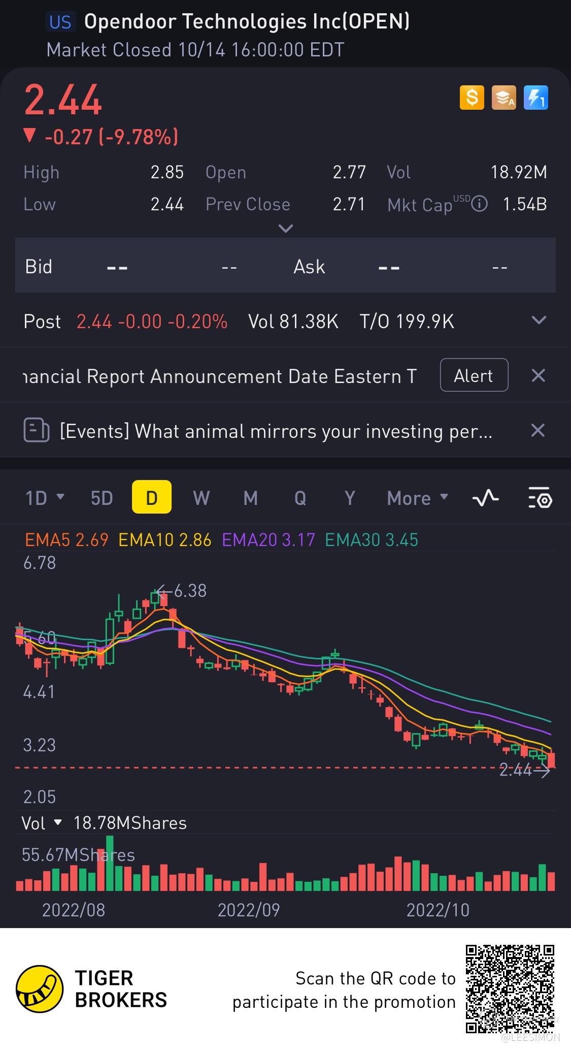571x1050 pixels.
Task: Expand more quote details chevron
Action: [x=286, y=229]
